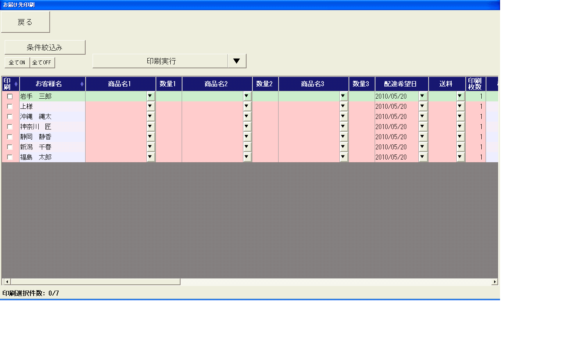Toggle the print checkbox for 静岡 静香
Image resolution: width=586 pixels, height=351 pixels.
[10, 137]
